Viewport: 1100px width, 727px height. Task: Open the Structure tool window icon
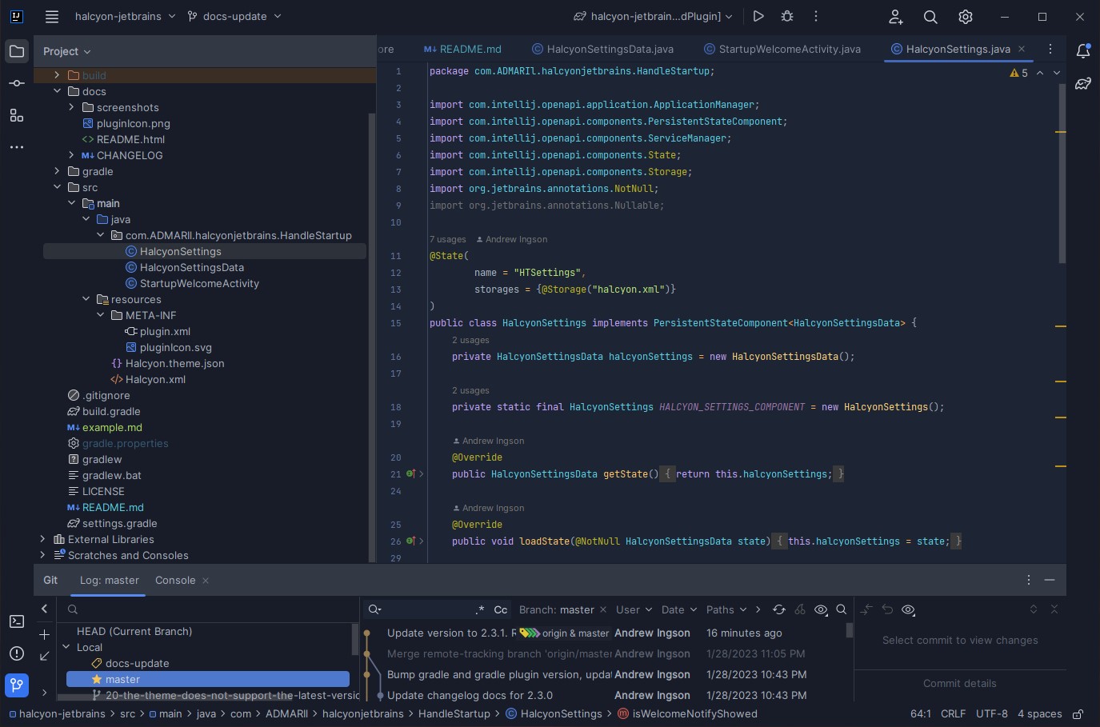click(x=17, y=115)
